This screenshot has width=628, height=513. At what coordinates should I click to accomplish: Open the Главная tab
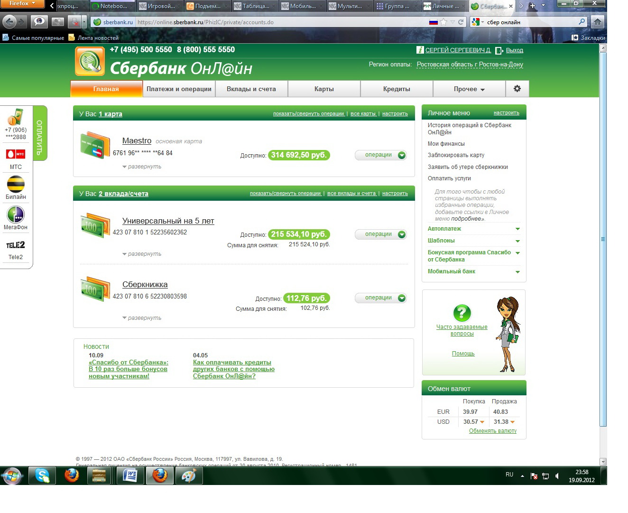tap(106, 89)
